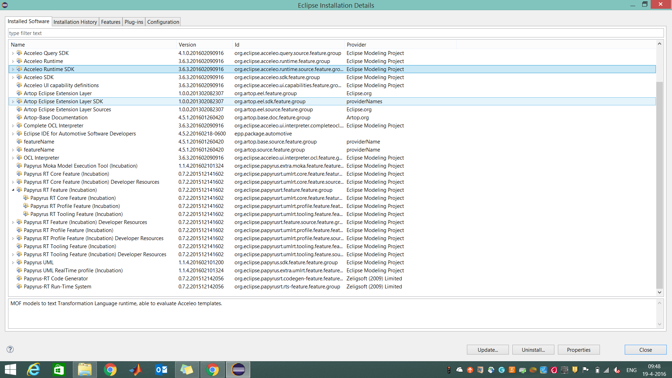Click the Eclipse logo in the title bar
Image resolution: width=672 pixels, height=378 pixels.
point(5,5)
